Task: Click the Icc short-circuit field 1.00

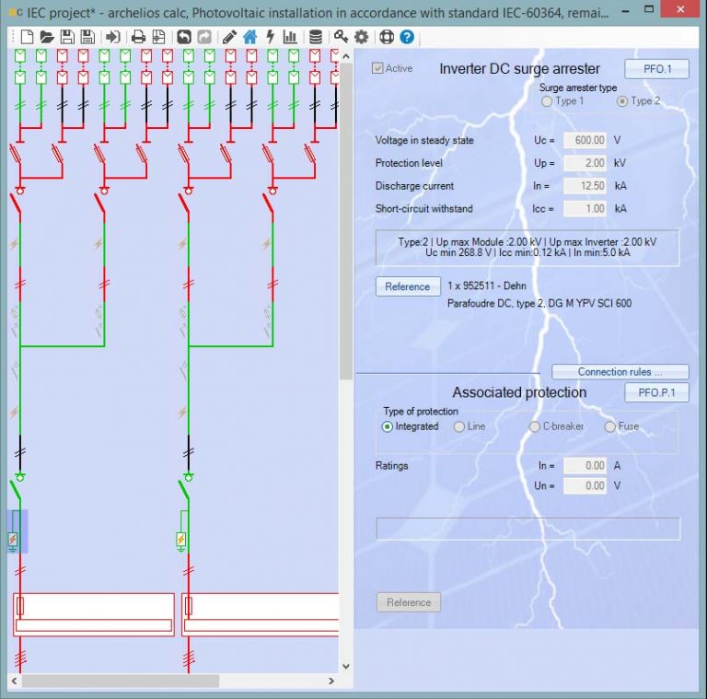Action: point(585,209)
